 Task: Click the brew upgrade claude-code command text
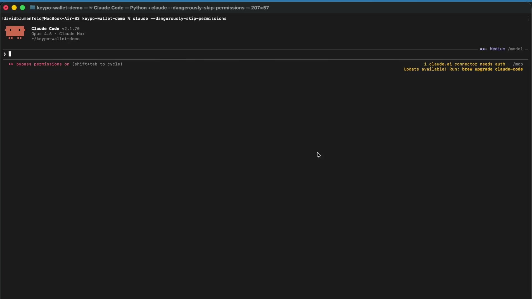[492, 69]
